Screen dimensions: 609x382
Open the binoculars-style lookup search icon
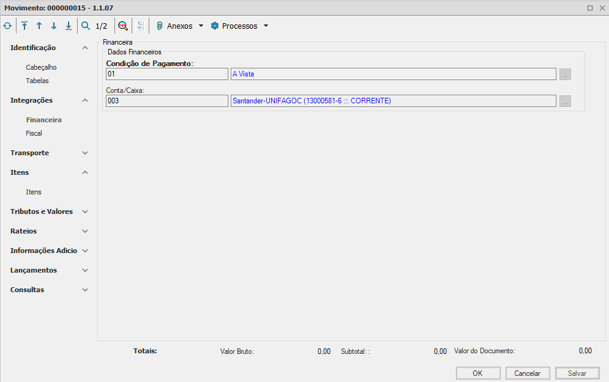point(123,26)
